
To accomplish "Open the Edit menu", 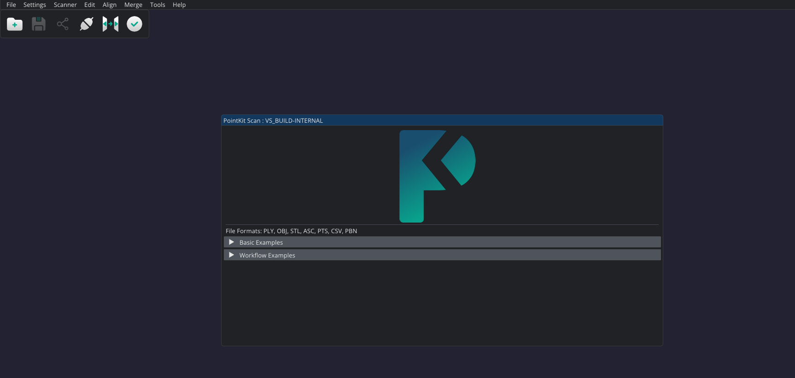I will tap(89, 5).
